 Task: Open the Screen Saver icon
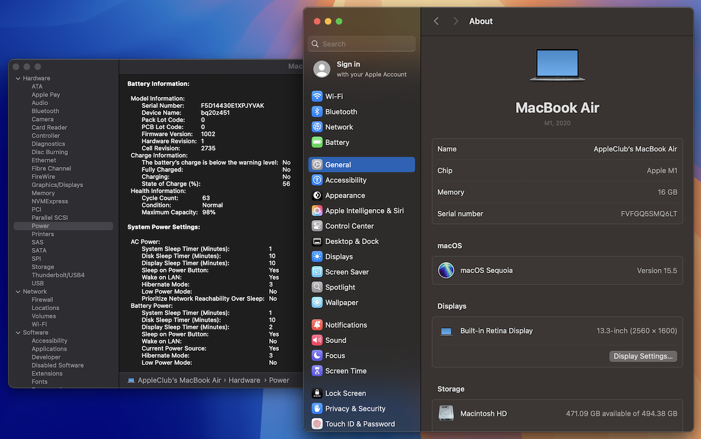tap(317, 272)
